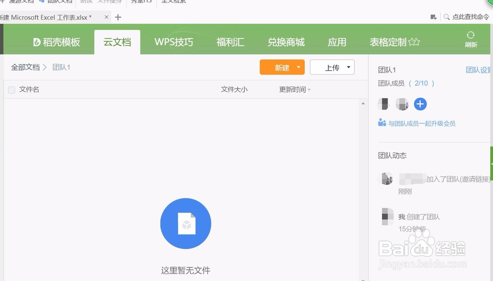Click the 新建 orange button

(x=282, y=67)
